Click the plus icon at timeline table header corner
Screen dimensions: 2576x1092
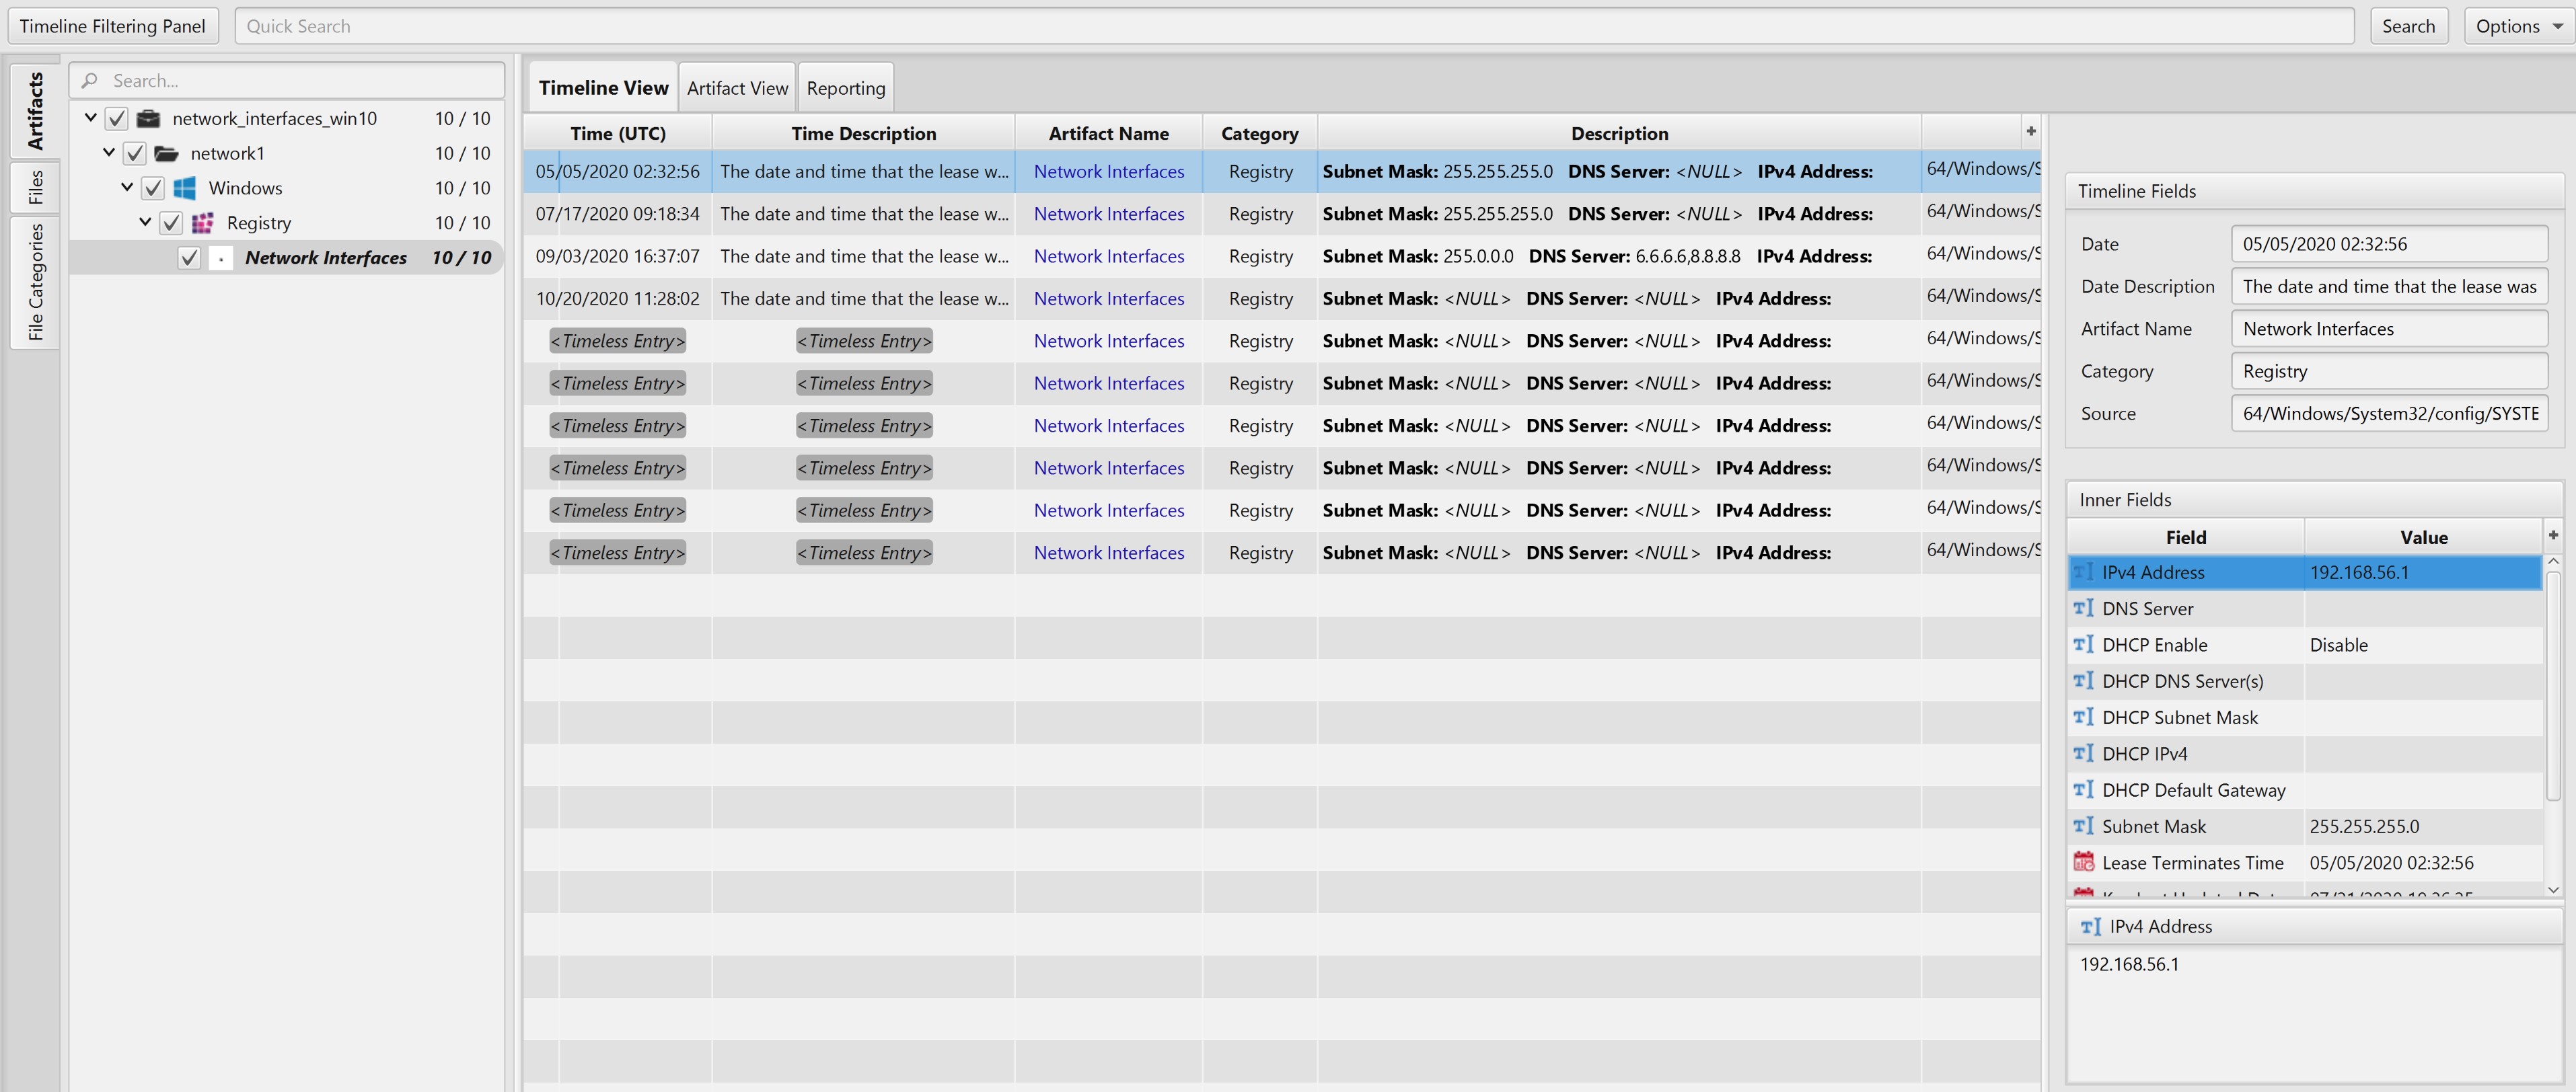point(2030,132)
